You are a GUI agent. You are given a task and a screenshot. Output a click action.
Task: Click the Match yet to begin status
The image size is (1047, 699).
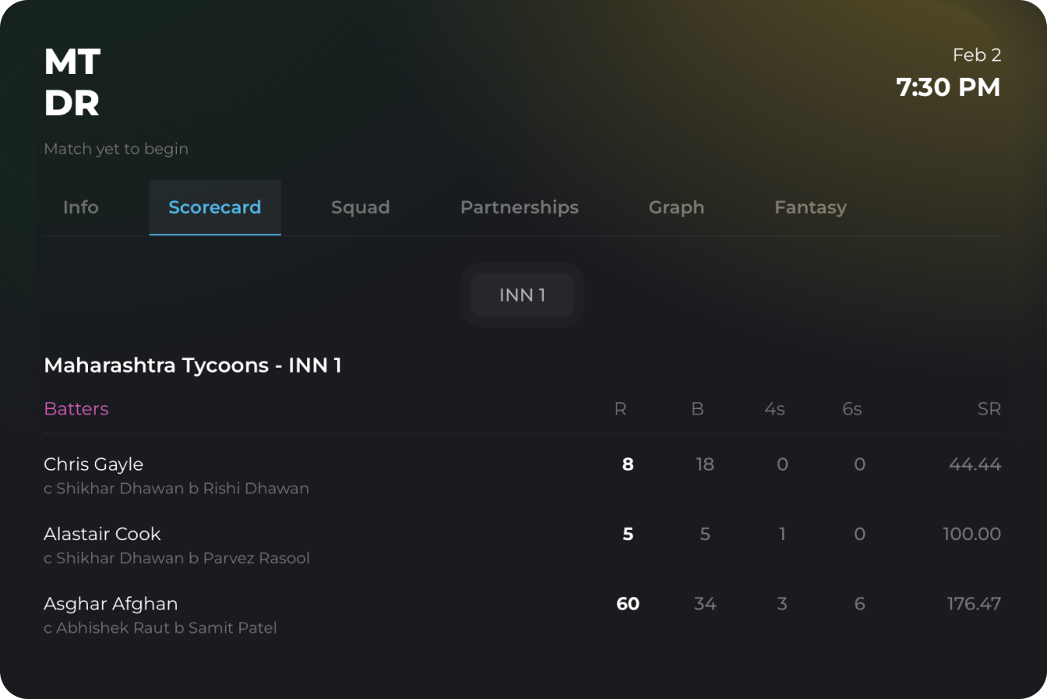[x=115, y=149]
